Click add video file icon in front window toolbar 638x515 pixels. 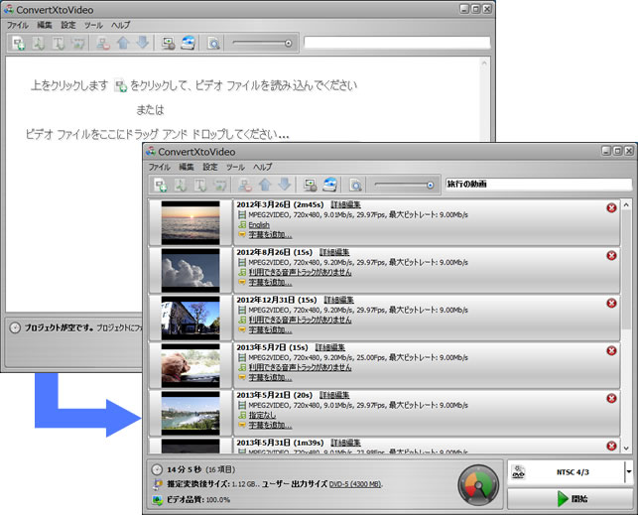[161, 186]
